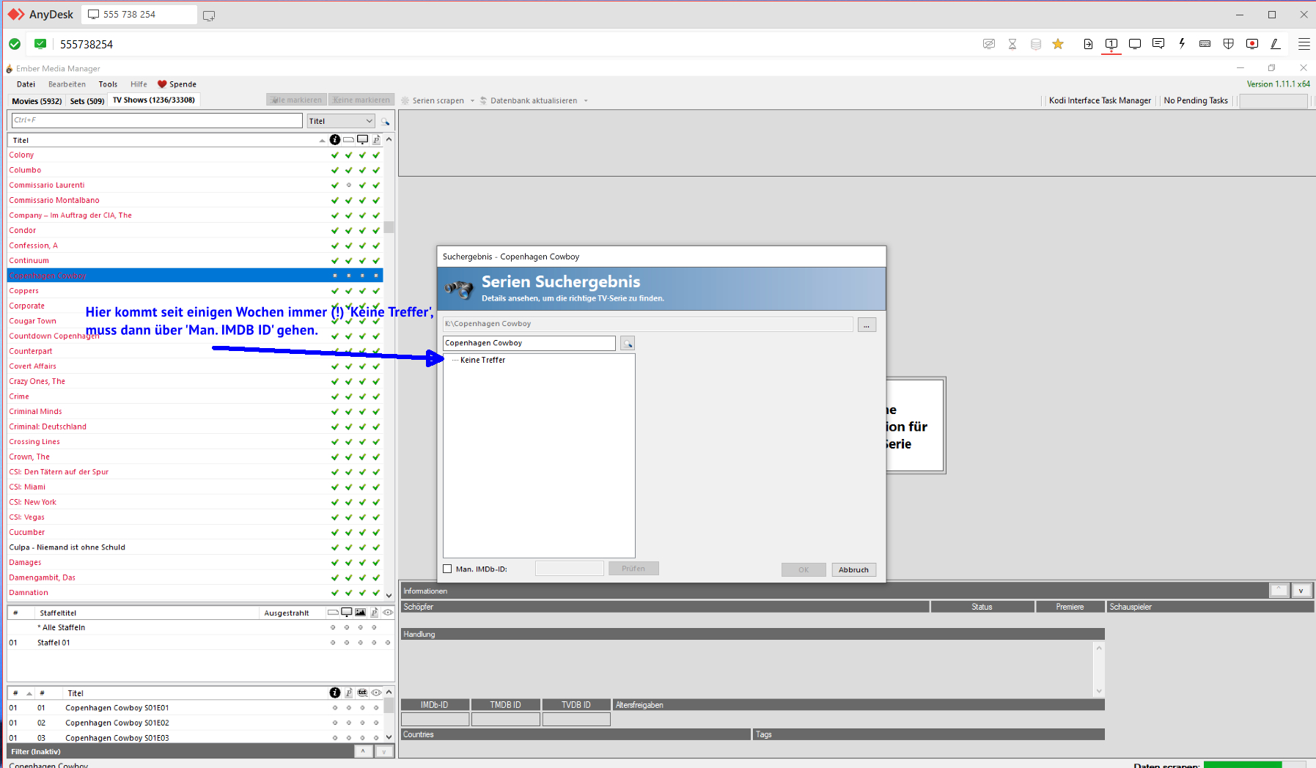Open AnyDesk permissions shield icon
This screenshot has height=768, width=1316.
[x=1229, y=44]
